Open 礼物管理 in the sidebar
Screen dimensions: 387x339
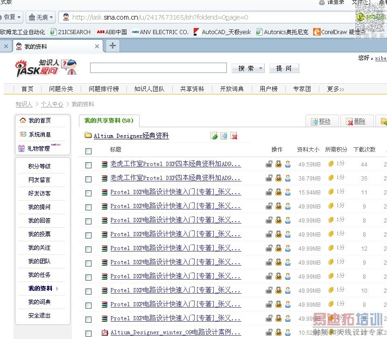click(38, 148)
